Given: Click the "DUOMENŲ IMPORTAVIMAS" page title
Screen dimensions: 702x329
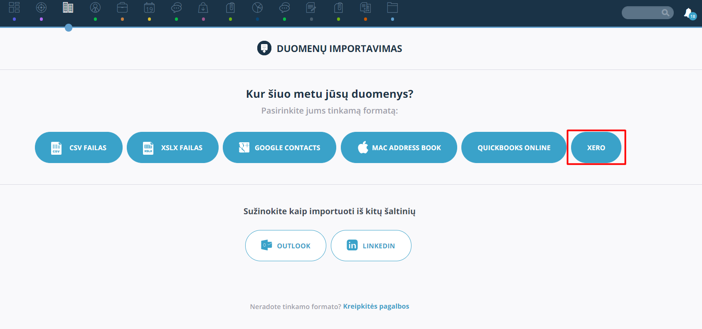Looking at the screenshot, I should 340,49.
